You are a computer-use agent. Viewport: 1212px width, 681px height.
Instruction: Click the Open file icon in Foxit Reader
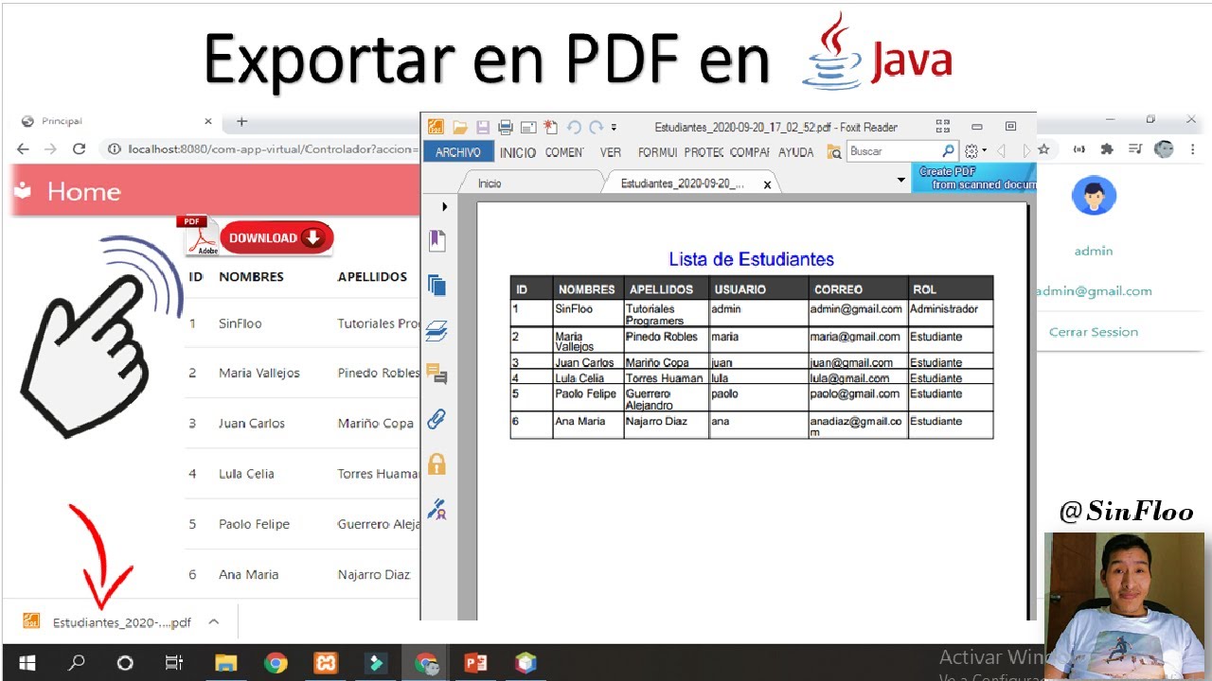coord(460,127)
